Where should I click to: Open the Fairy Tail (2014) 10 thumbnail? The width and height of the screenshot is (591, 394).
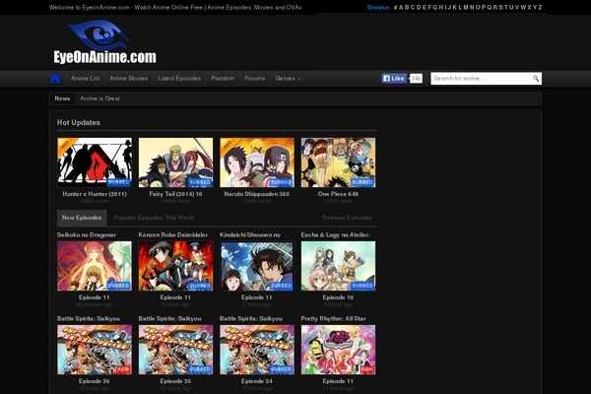pyautogui.click(x=175, y=163)
